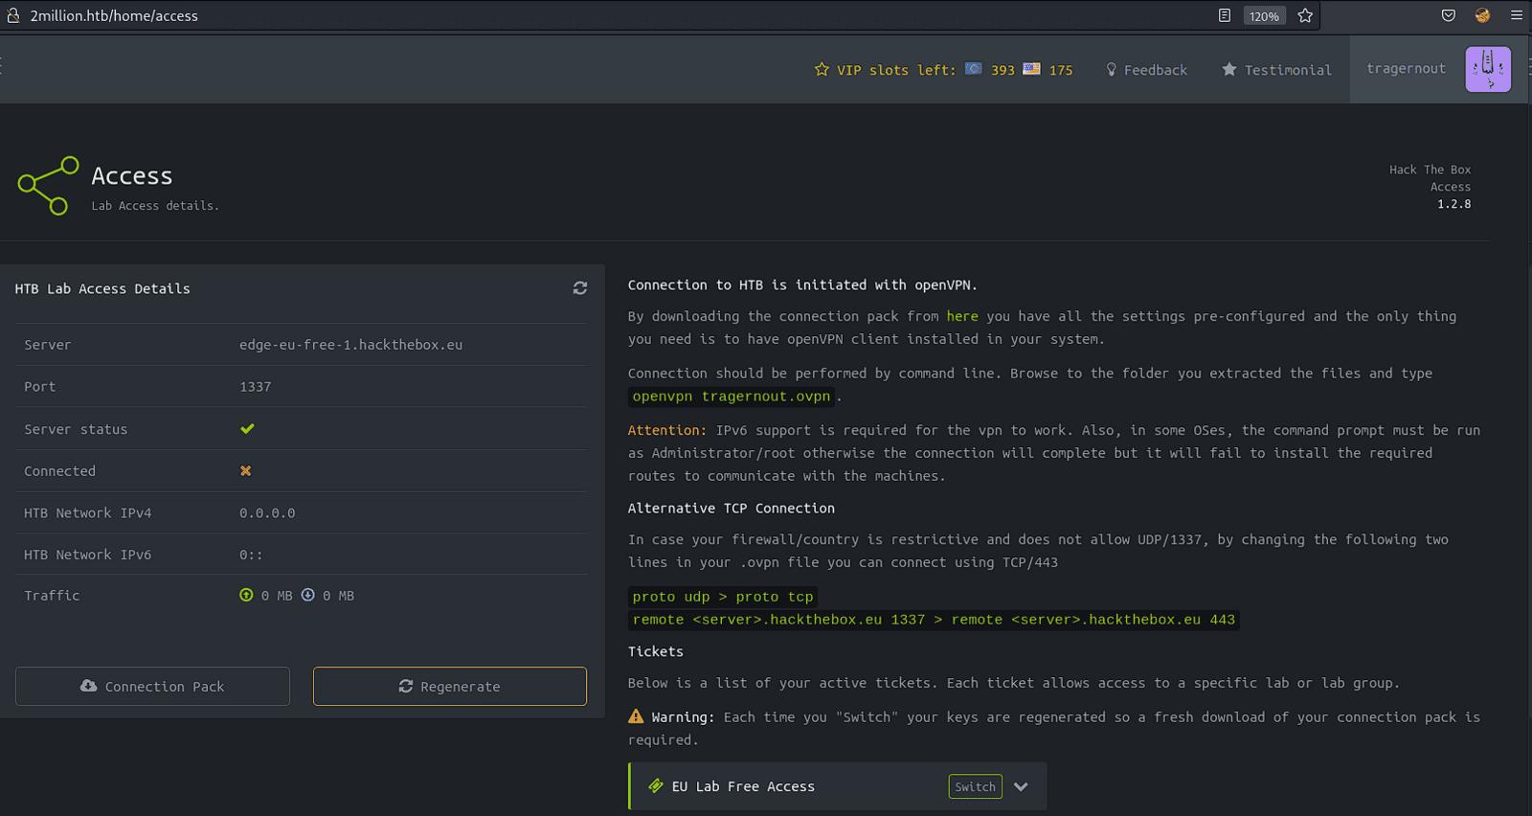Viewport: 1532px width, 816px height.
Task: Refresh HTB Lab Access Details panel
Action: (580, 288)
